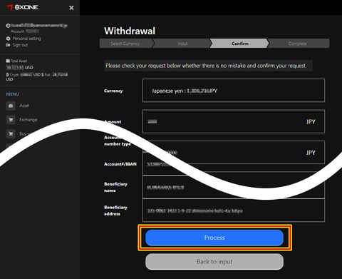Click the Amount JPY field

click(234, 121)
